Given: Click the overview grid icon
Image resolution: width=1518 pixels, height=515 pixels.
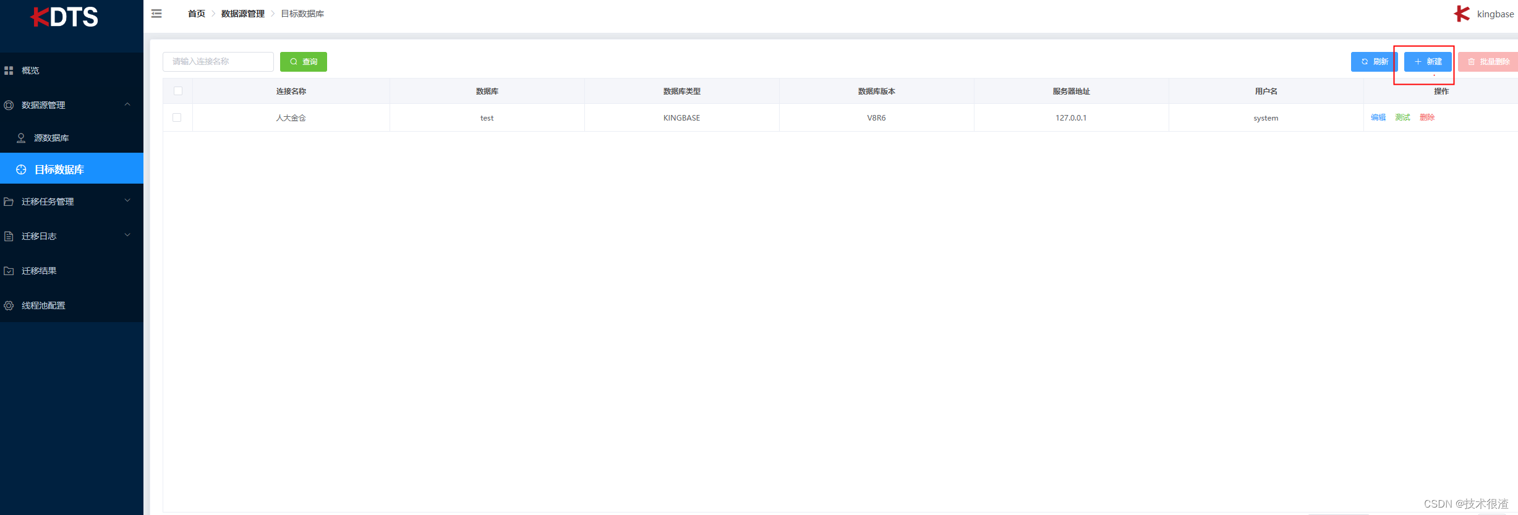Looking at the screenshot, I should coord(9,70).
